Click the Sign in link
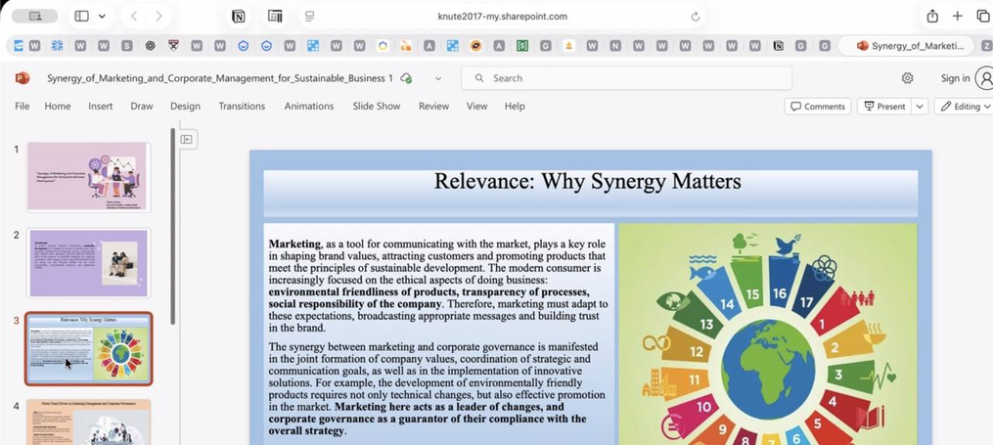The height and width of the screenshot is (445, 993). 955,78
